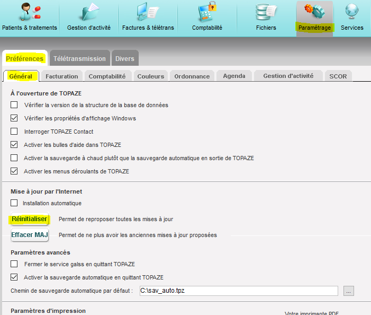The image size is (371, 315).
Task: Browse for backup path with ellipsis button
Action: coord(349,291)
